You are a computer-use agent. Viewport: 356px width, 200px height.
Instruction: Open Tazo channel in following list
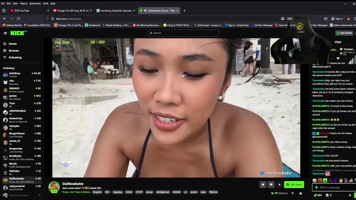22,105
